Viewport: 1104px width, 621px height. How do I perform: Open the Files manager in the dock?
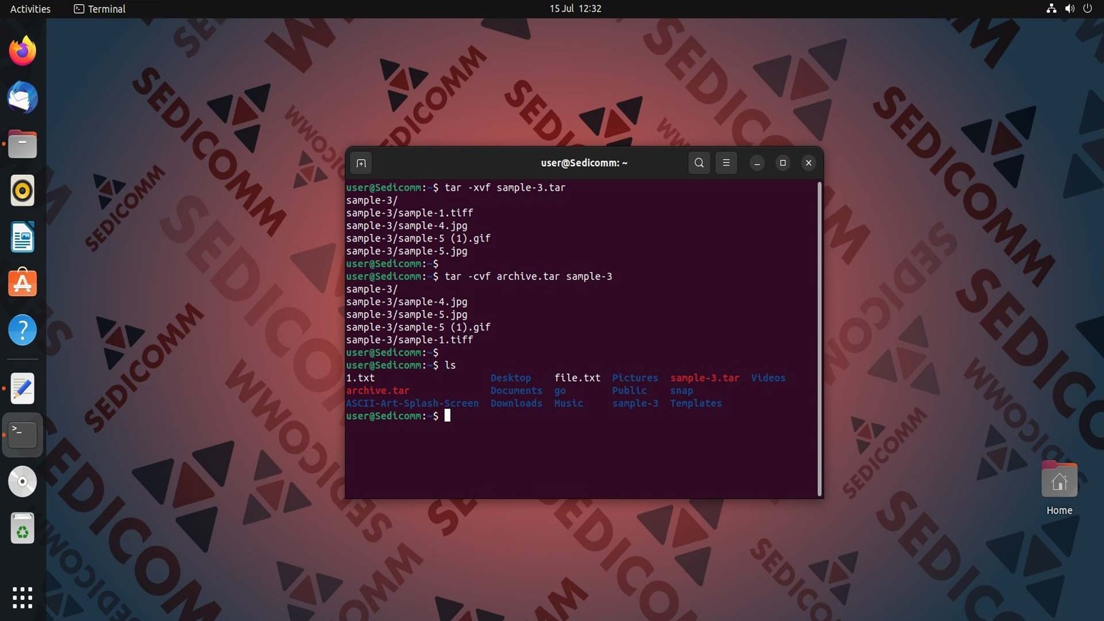click(x=22, y=144)
